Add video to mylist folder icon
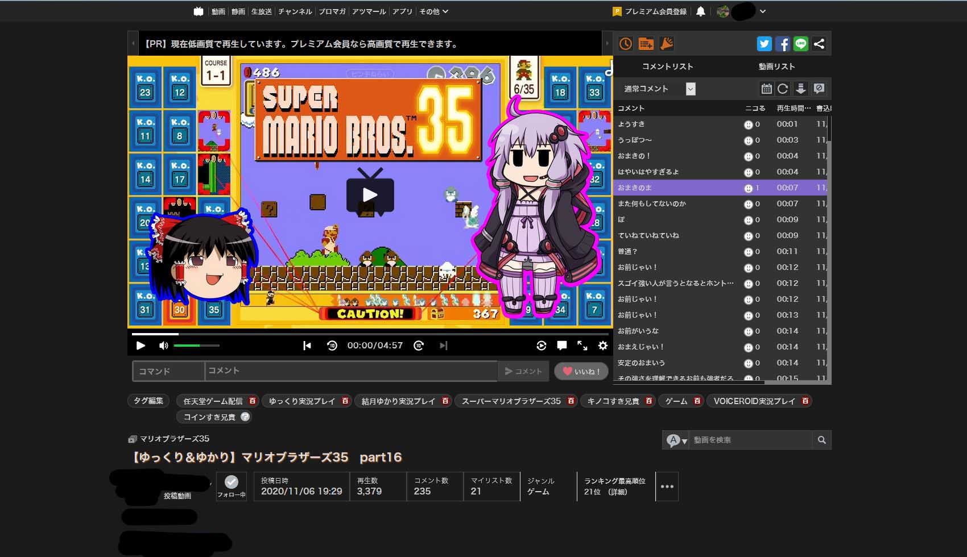The width and height of the screenshot is (967, 557). (x=646, y=44)
